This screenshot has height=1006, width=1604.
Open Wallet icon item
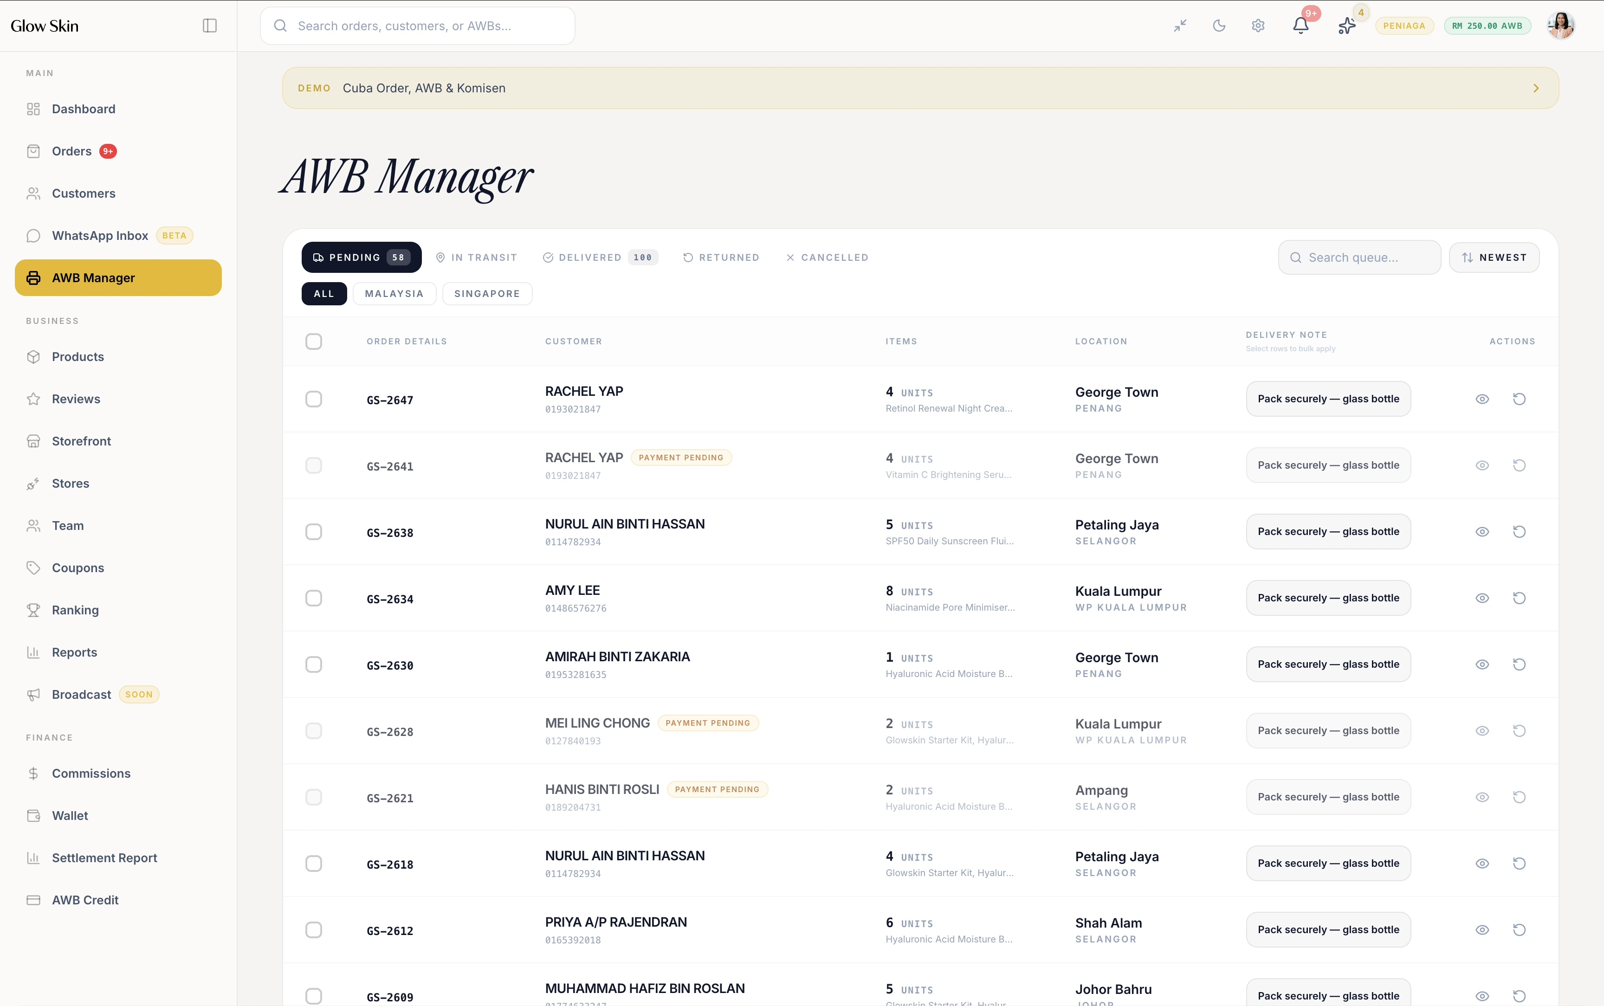click(x=118, y=816)
